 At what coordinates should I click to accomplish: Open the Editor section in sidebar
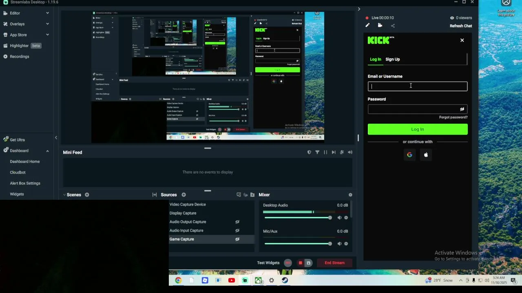[15, 13]
